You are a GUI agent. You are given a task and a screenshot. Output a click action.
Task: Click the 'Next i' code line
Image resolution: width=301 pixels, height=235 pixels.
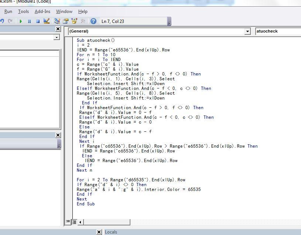(x=86, y=141)
